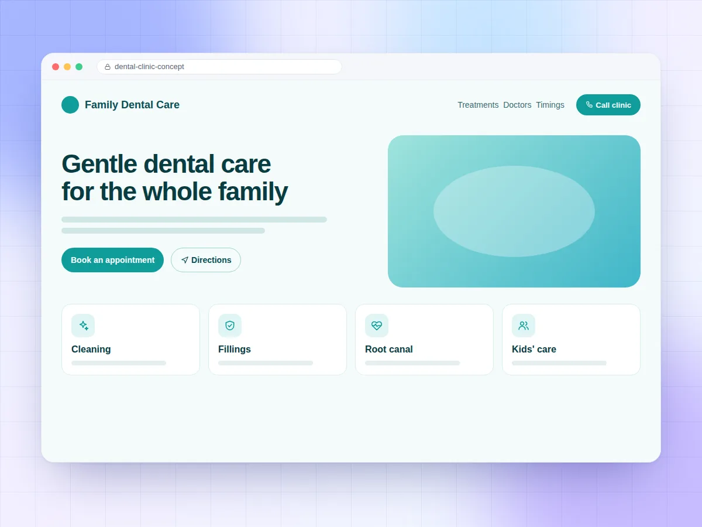Open the Doctors nav link
The height and width of the screenshot is (527, 702).
coord(517,105)
